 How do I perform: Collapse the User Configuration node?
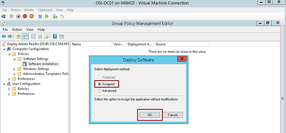point(4,84)
